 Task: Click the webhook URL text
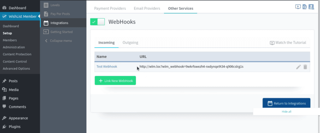tap(191, 66)
